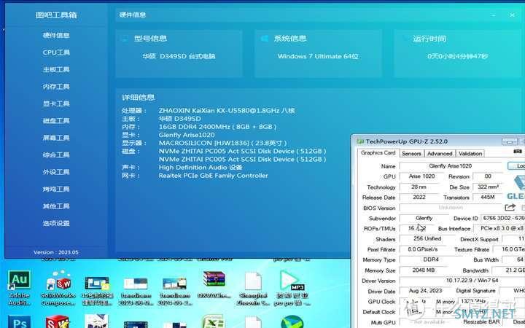The height and width of the screenshot is (328, 525).
Task: Click the Technology field showing 28 nm
Action: point(419,187)
